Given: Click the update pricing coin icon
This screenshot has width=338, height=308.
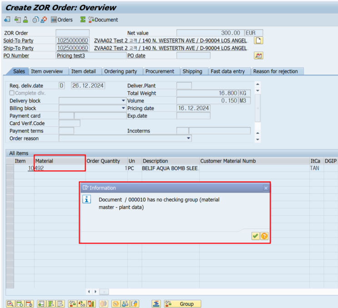Looking at the screenshot, I should (116, 304).
